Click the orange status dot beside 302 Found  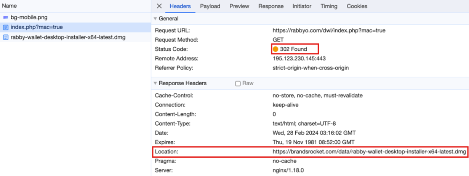[275, 49]
